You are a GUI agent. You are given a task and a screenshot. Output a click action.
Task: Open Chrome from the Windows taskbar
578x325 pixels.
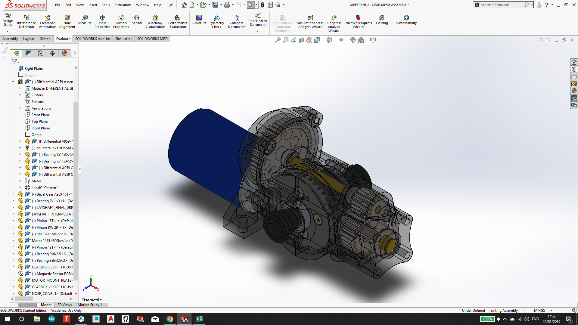click(x=170, y=319)
